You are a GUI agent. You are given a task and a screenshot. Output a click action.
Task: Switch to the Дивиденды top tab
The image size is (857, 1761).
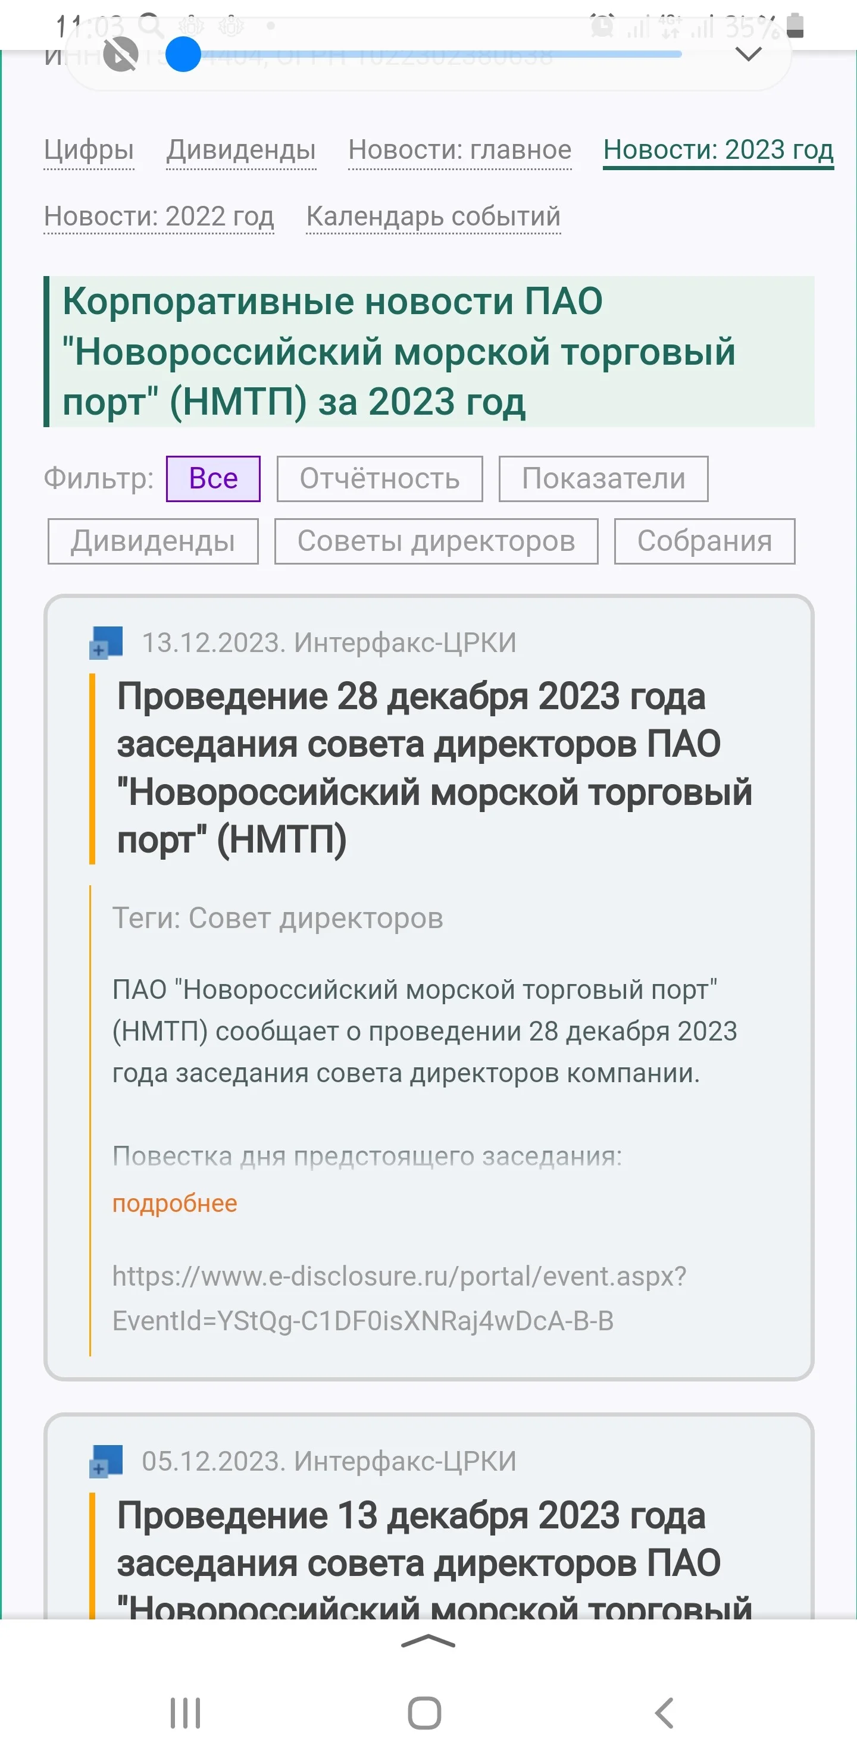242,150
